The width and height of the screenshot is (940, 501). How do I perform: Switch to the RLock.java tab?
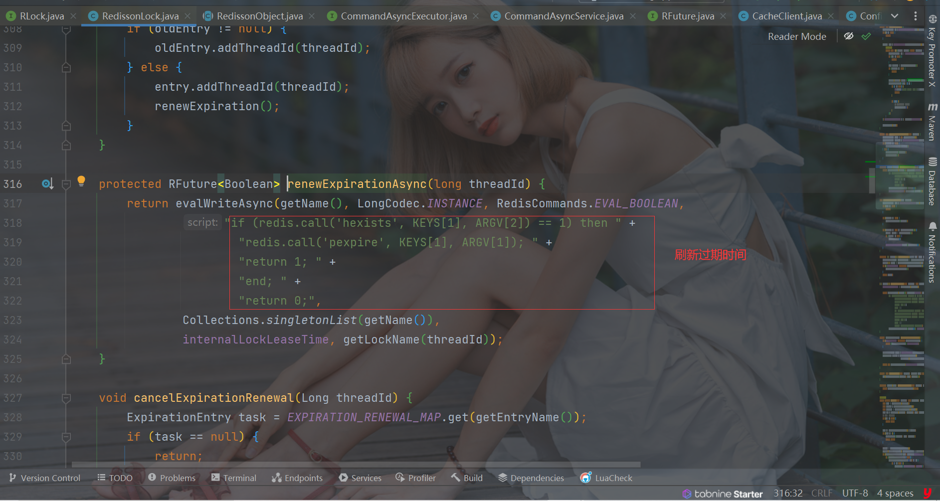pyautogui.click(x=42, y=16)
